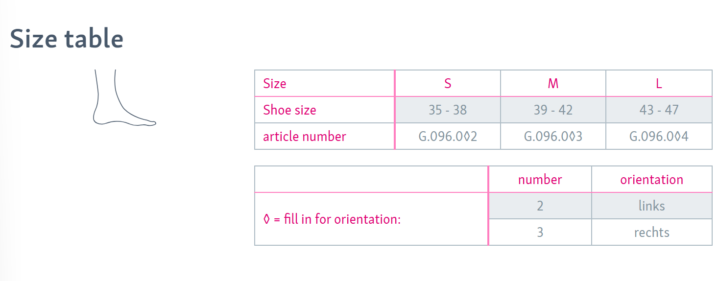Click the Size table heading
The width and height of the screenshot is (719, 281).
(x=67, y=39)
